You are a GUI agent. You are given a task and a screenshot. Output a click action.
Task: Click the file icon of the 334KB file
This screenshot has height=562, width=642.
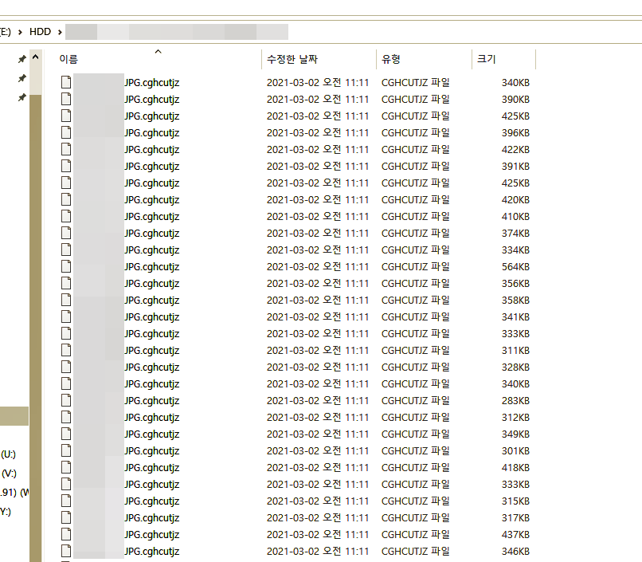66,250
